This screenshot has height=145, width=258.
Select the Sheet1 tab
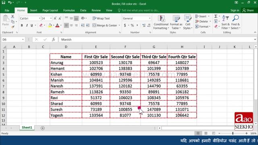coord(27,128)
